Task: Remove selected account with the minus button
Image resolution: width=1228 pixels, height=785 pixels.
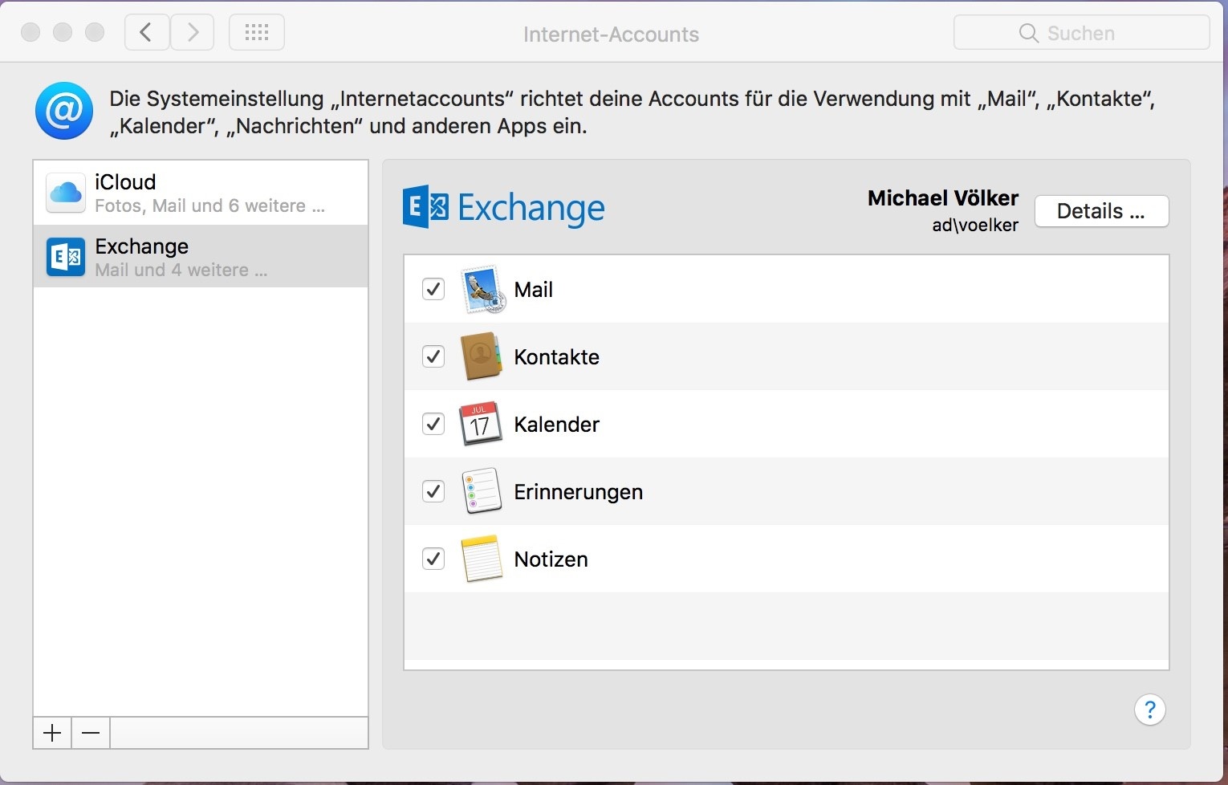Action: (91, 733)
